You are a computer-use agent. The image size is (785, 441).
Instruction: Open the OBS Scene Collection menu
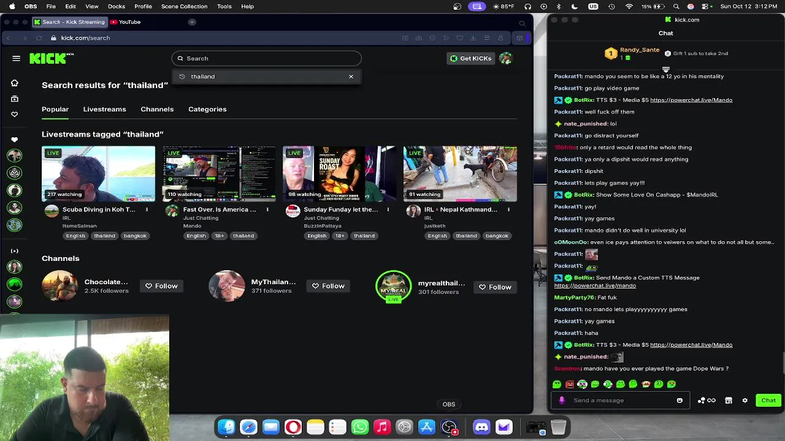click(x=184, y=6)
